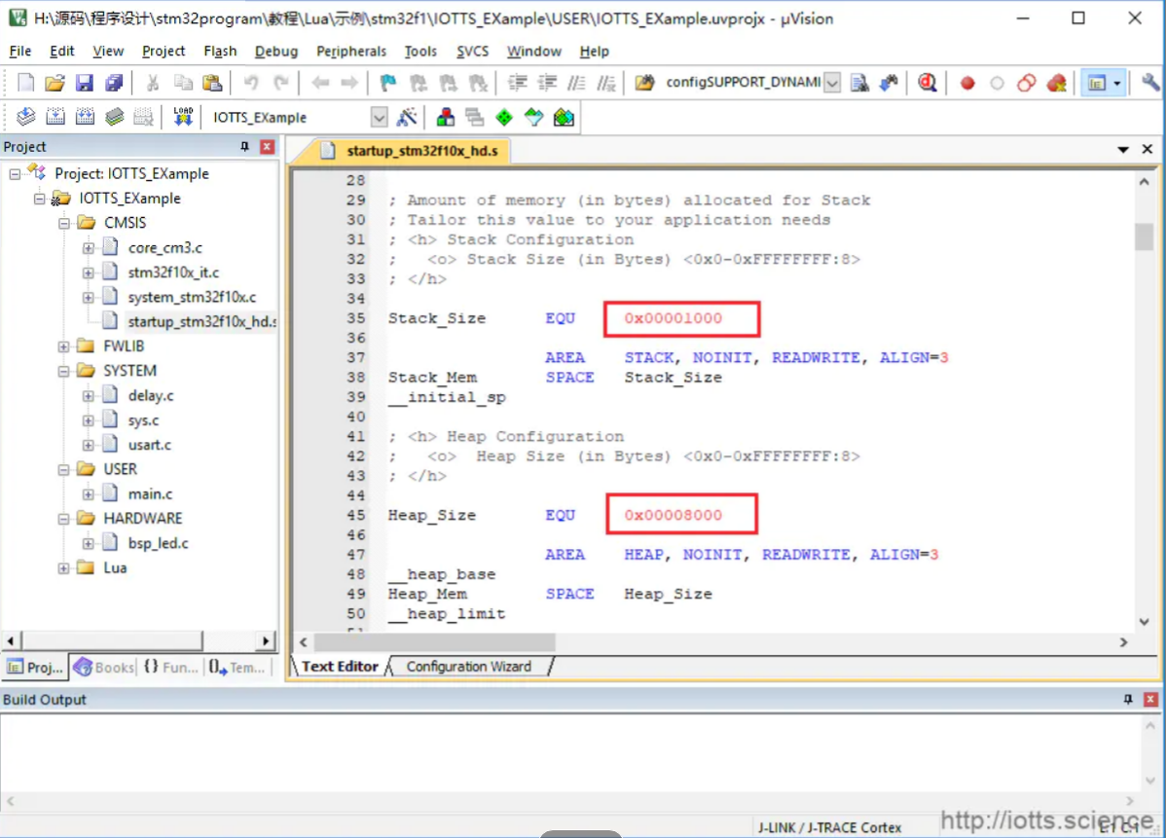The width and height of the screenshot is (1166, 838).
Task: Switch to the Books panel tab
Action: tap(103, 668)
